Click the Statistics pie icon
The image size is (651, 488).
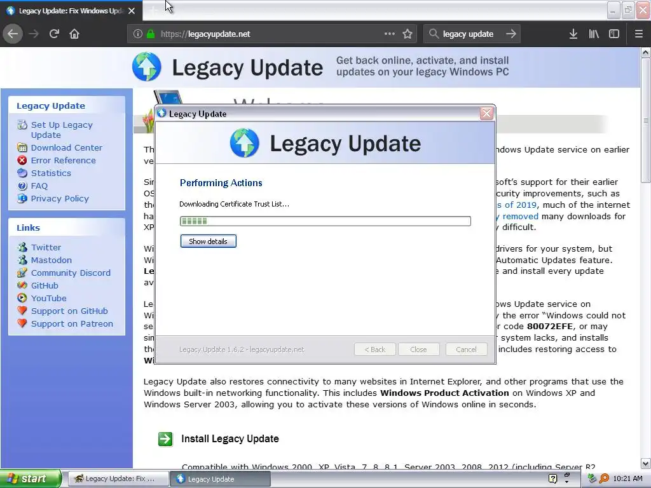pyautogui.click(x=22, y=173)
